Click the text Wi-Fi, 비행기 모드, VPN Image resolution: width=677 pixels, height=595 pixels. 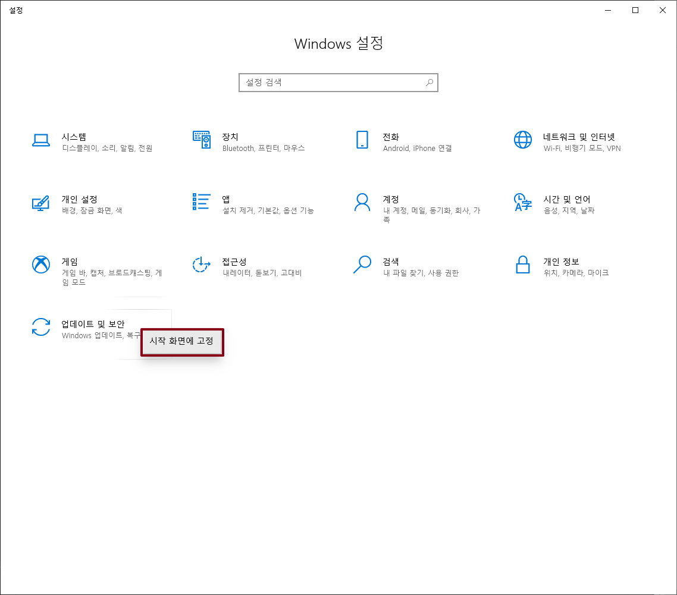tap(582, 149)
